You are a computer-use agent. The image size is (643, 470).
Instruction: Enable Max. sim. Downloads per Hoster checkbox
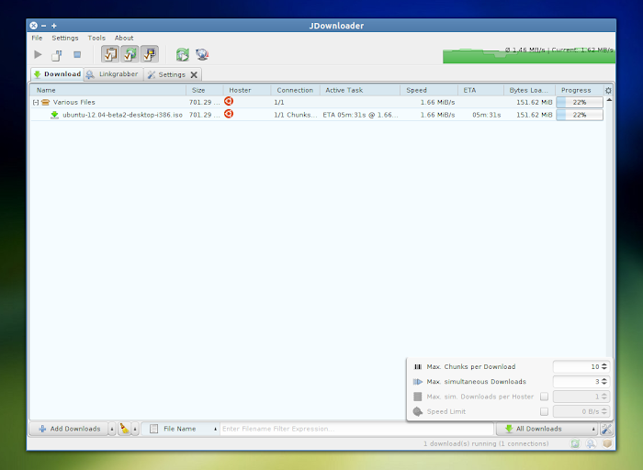(x=544, y=397)
